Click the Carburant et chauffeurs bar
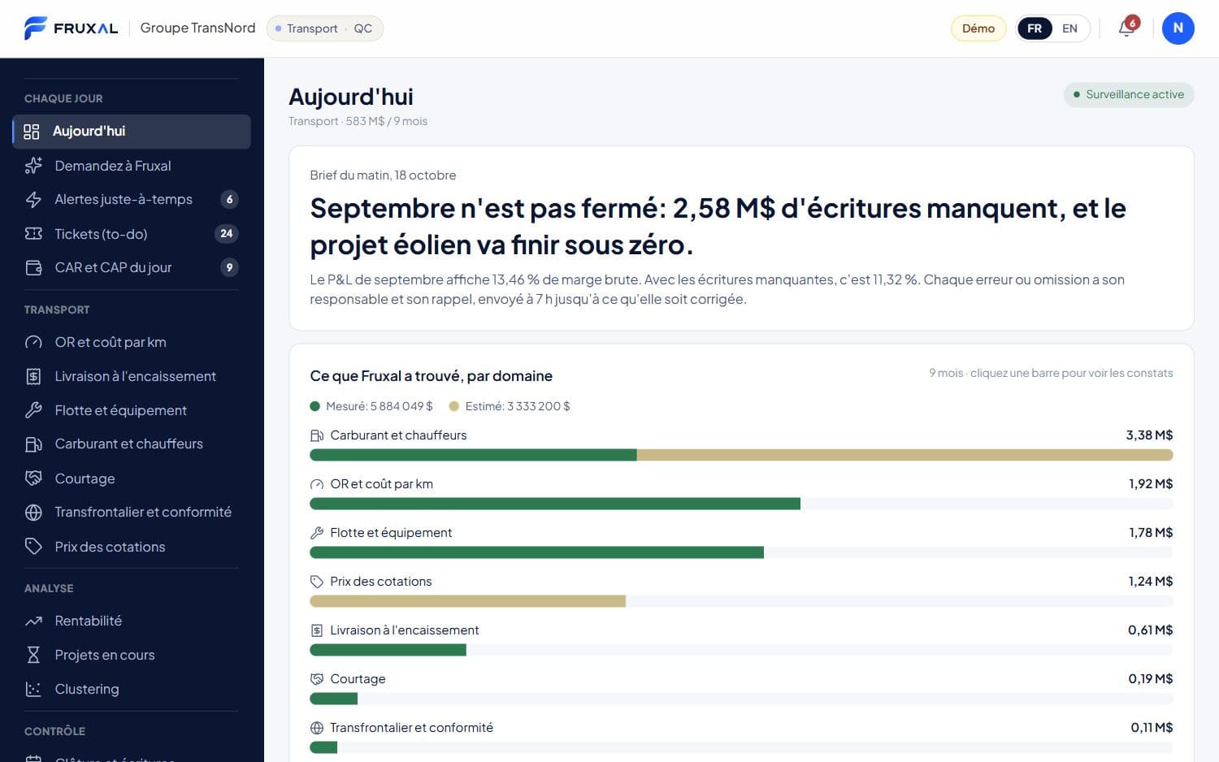This screenshot has width=1219, height=762. (741, 455)
